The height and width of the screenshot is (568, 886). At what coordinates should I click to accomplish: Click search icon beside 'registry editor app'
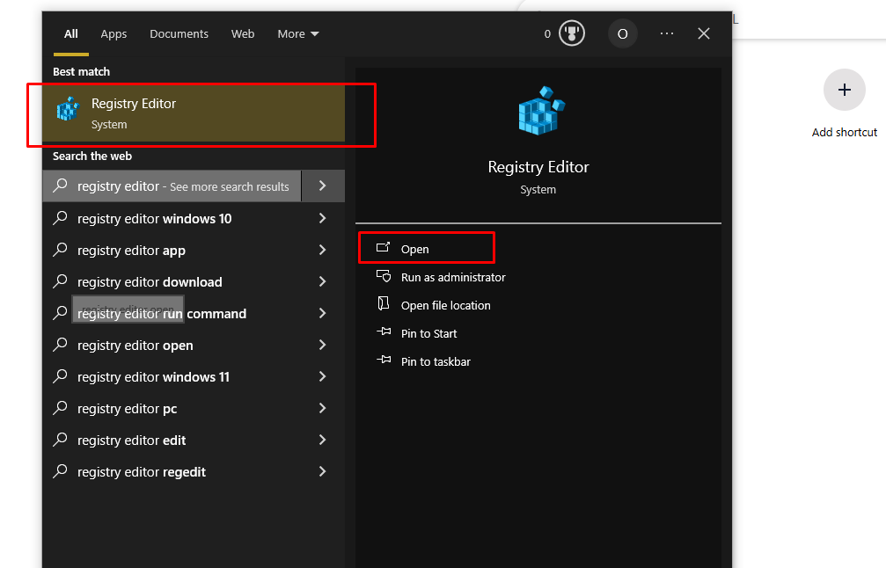pyautogui.click(x=60, y=250)
